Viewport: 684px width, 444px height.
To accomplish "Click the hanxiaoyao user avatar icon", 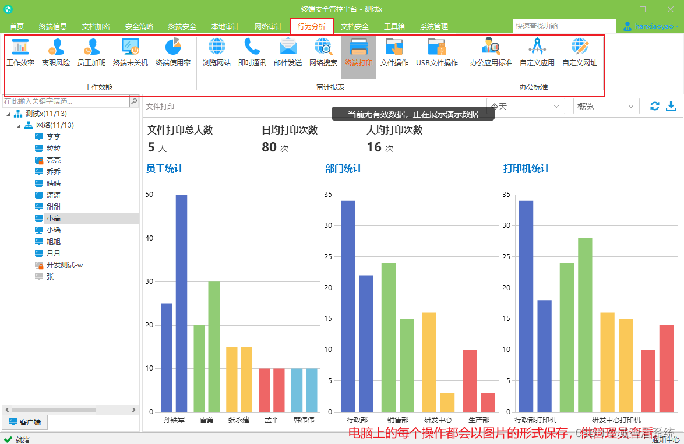I will pyautogui.click(x=627, y=26).
